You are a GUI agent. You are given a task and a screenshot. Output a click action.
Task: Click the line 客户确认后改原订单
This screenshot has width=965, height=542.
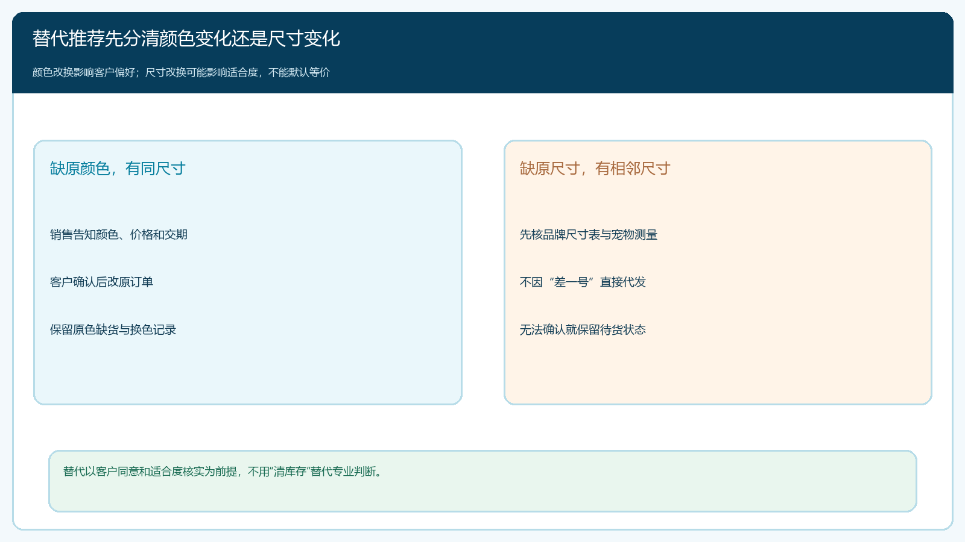click(101, 282)
